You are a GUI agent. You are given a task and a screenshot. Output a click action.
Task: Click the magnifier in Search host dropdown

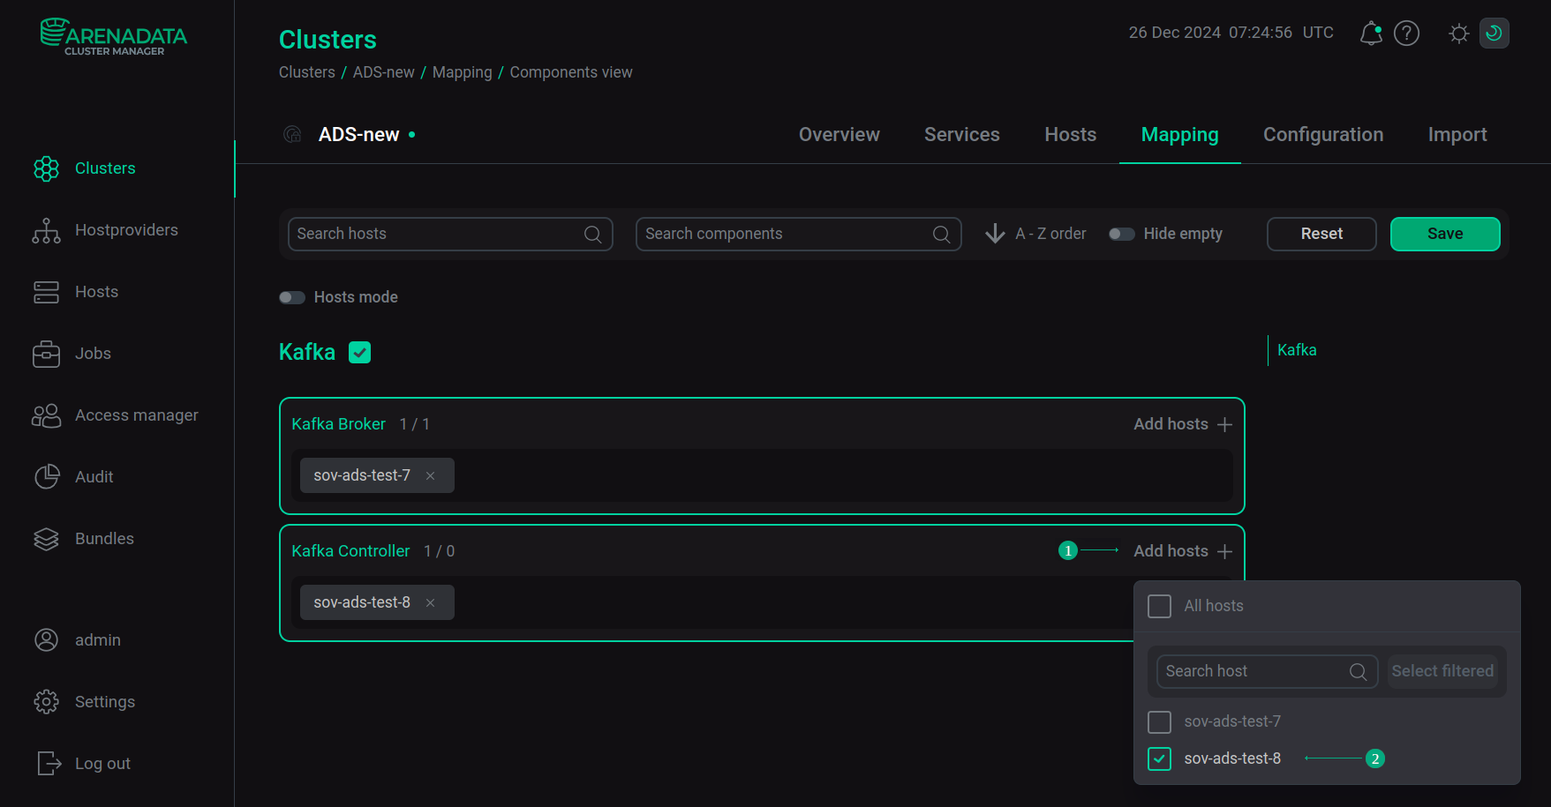(1359, 672)
